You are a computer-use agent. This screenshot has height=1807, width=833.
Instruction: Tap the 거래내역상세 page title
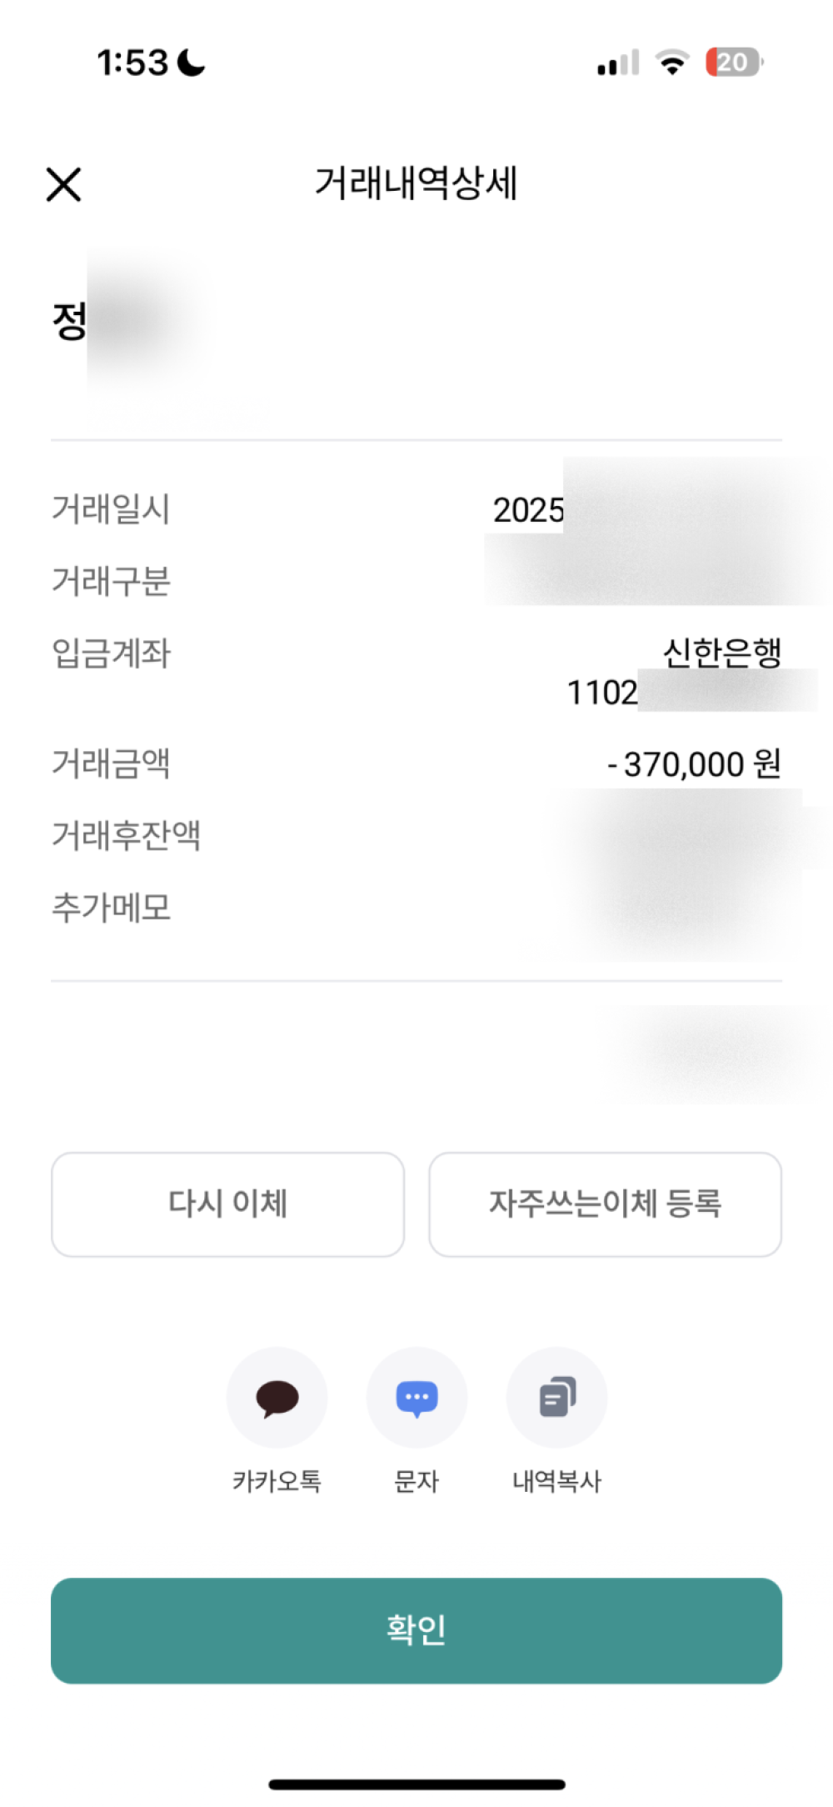click(416, 183)
